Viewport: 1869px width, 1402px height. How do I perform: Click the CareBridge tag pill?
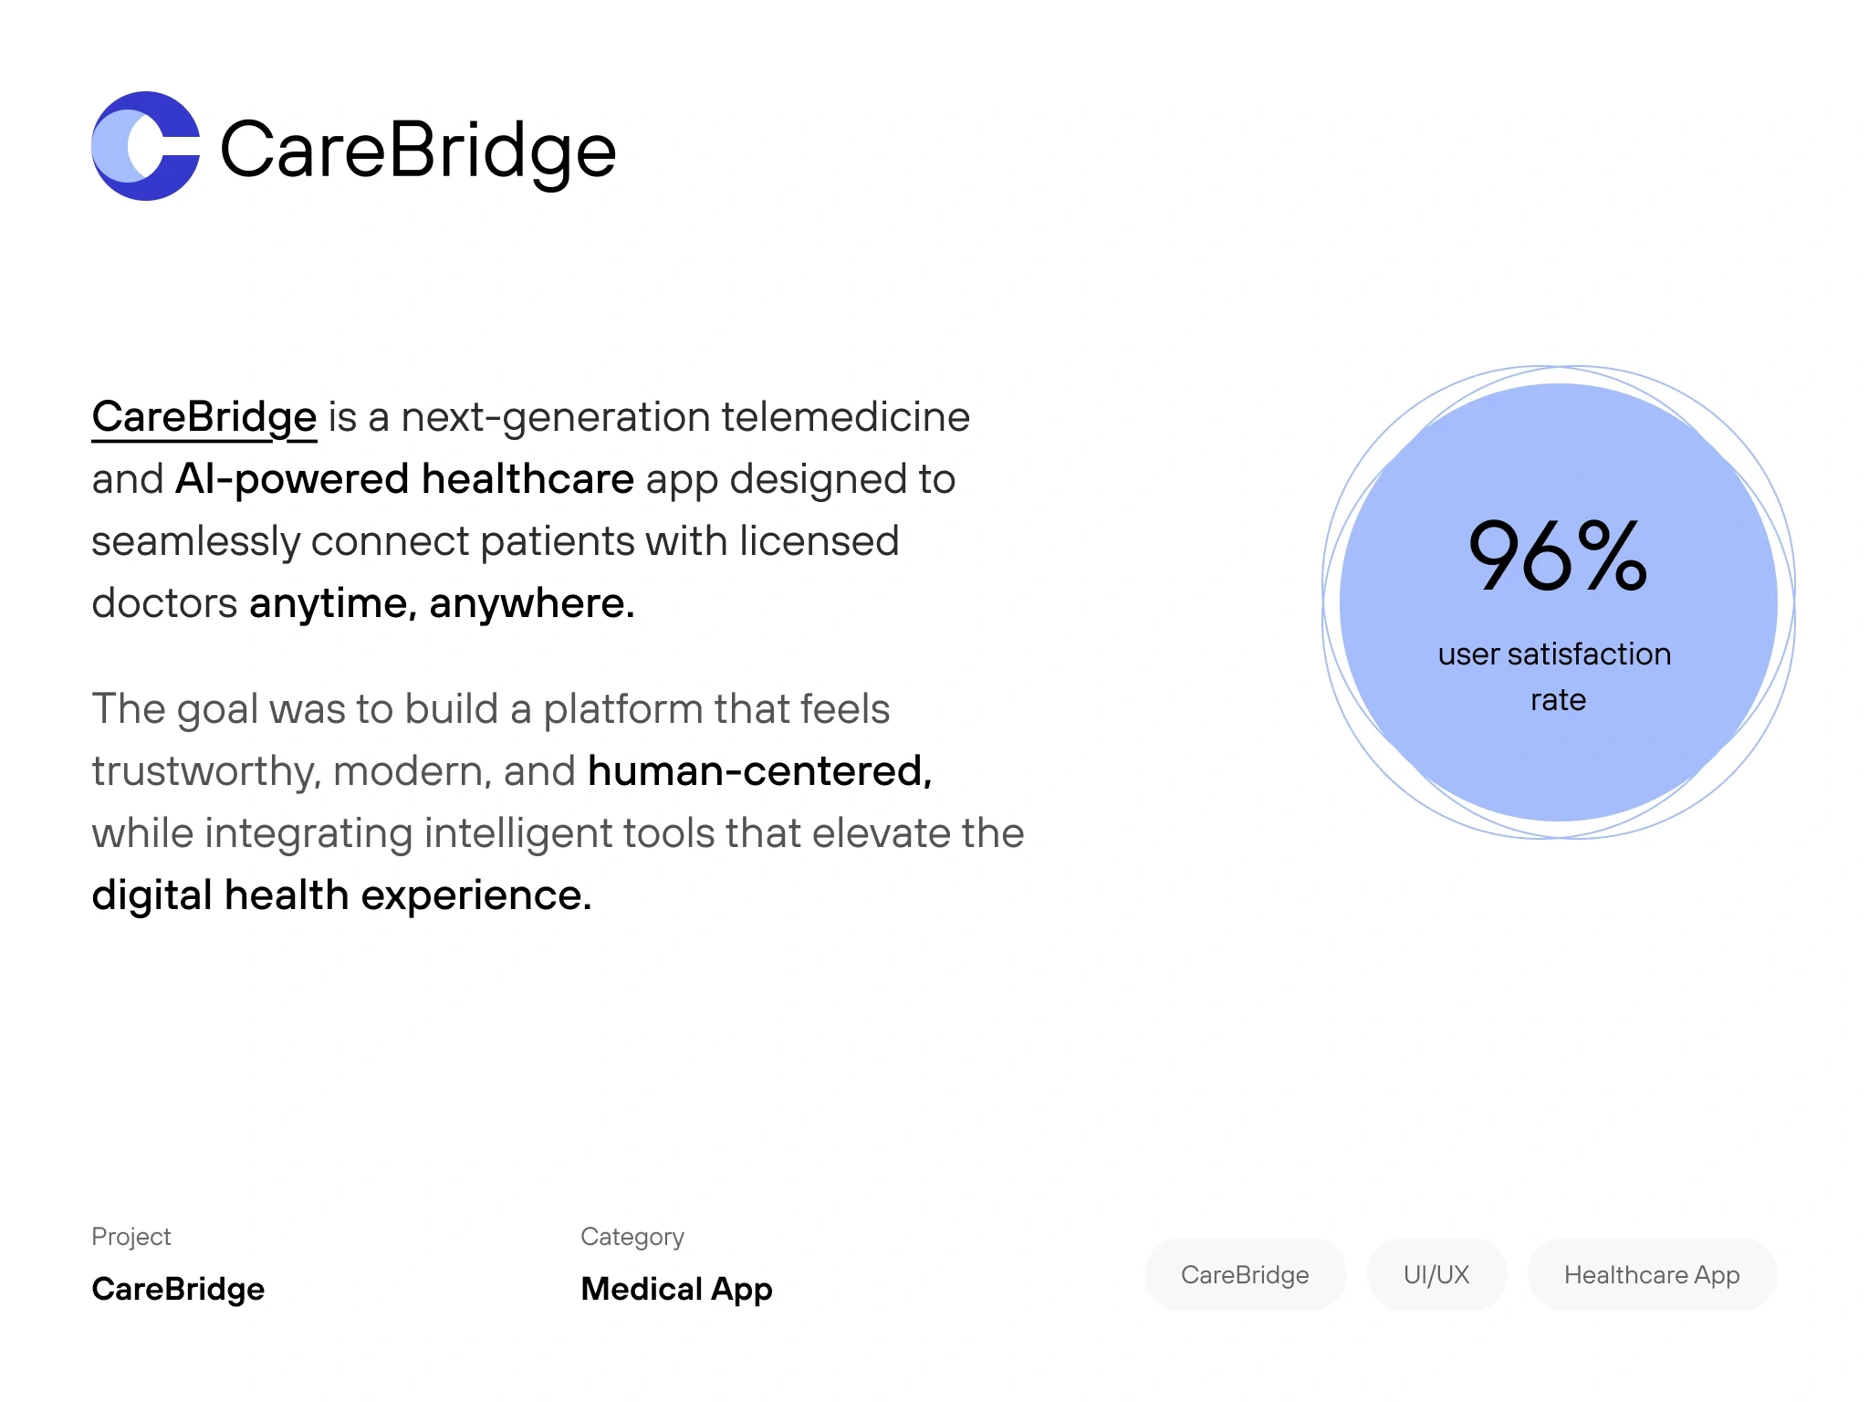tap(1245, 1274)
